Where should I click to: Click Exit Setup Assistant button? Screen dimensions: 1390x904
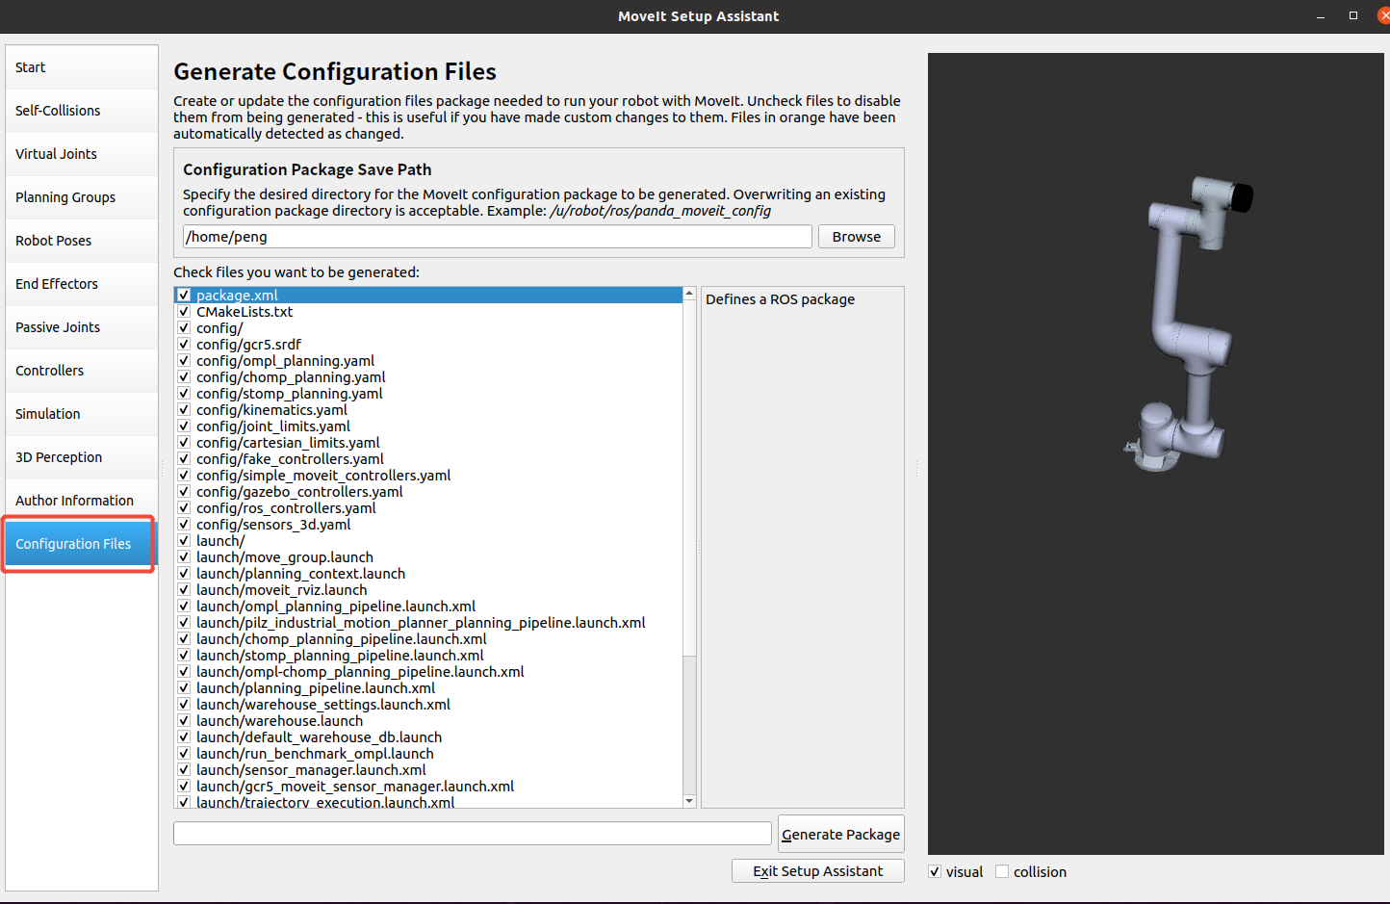(818, 871)
